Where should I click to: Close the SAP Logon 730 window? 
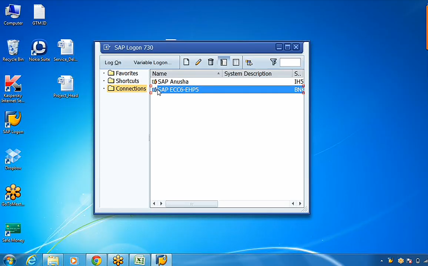tap(296, 47)
